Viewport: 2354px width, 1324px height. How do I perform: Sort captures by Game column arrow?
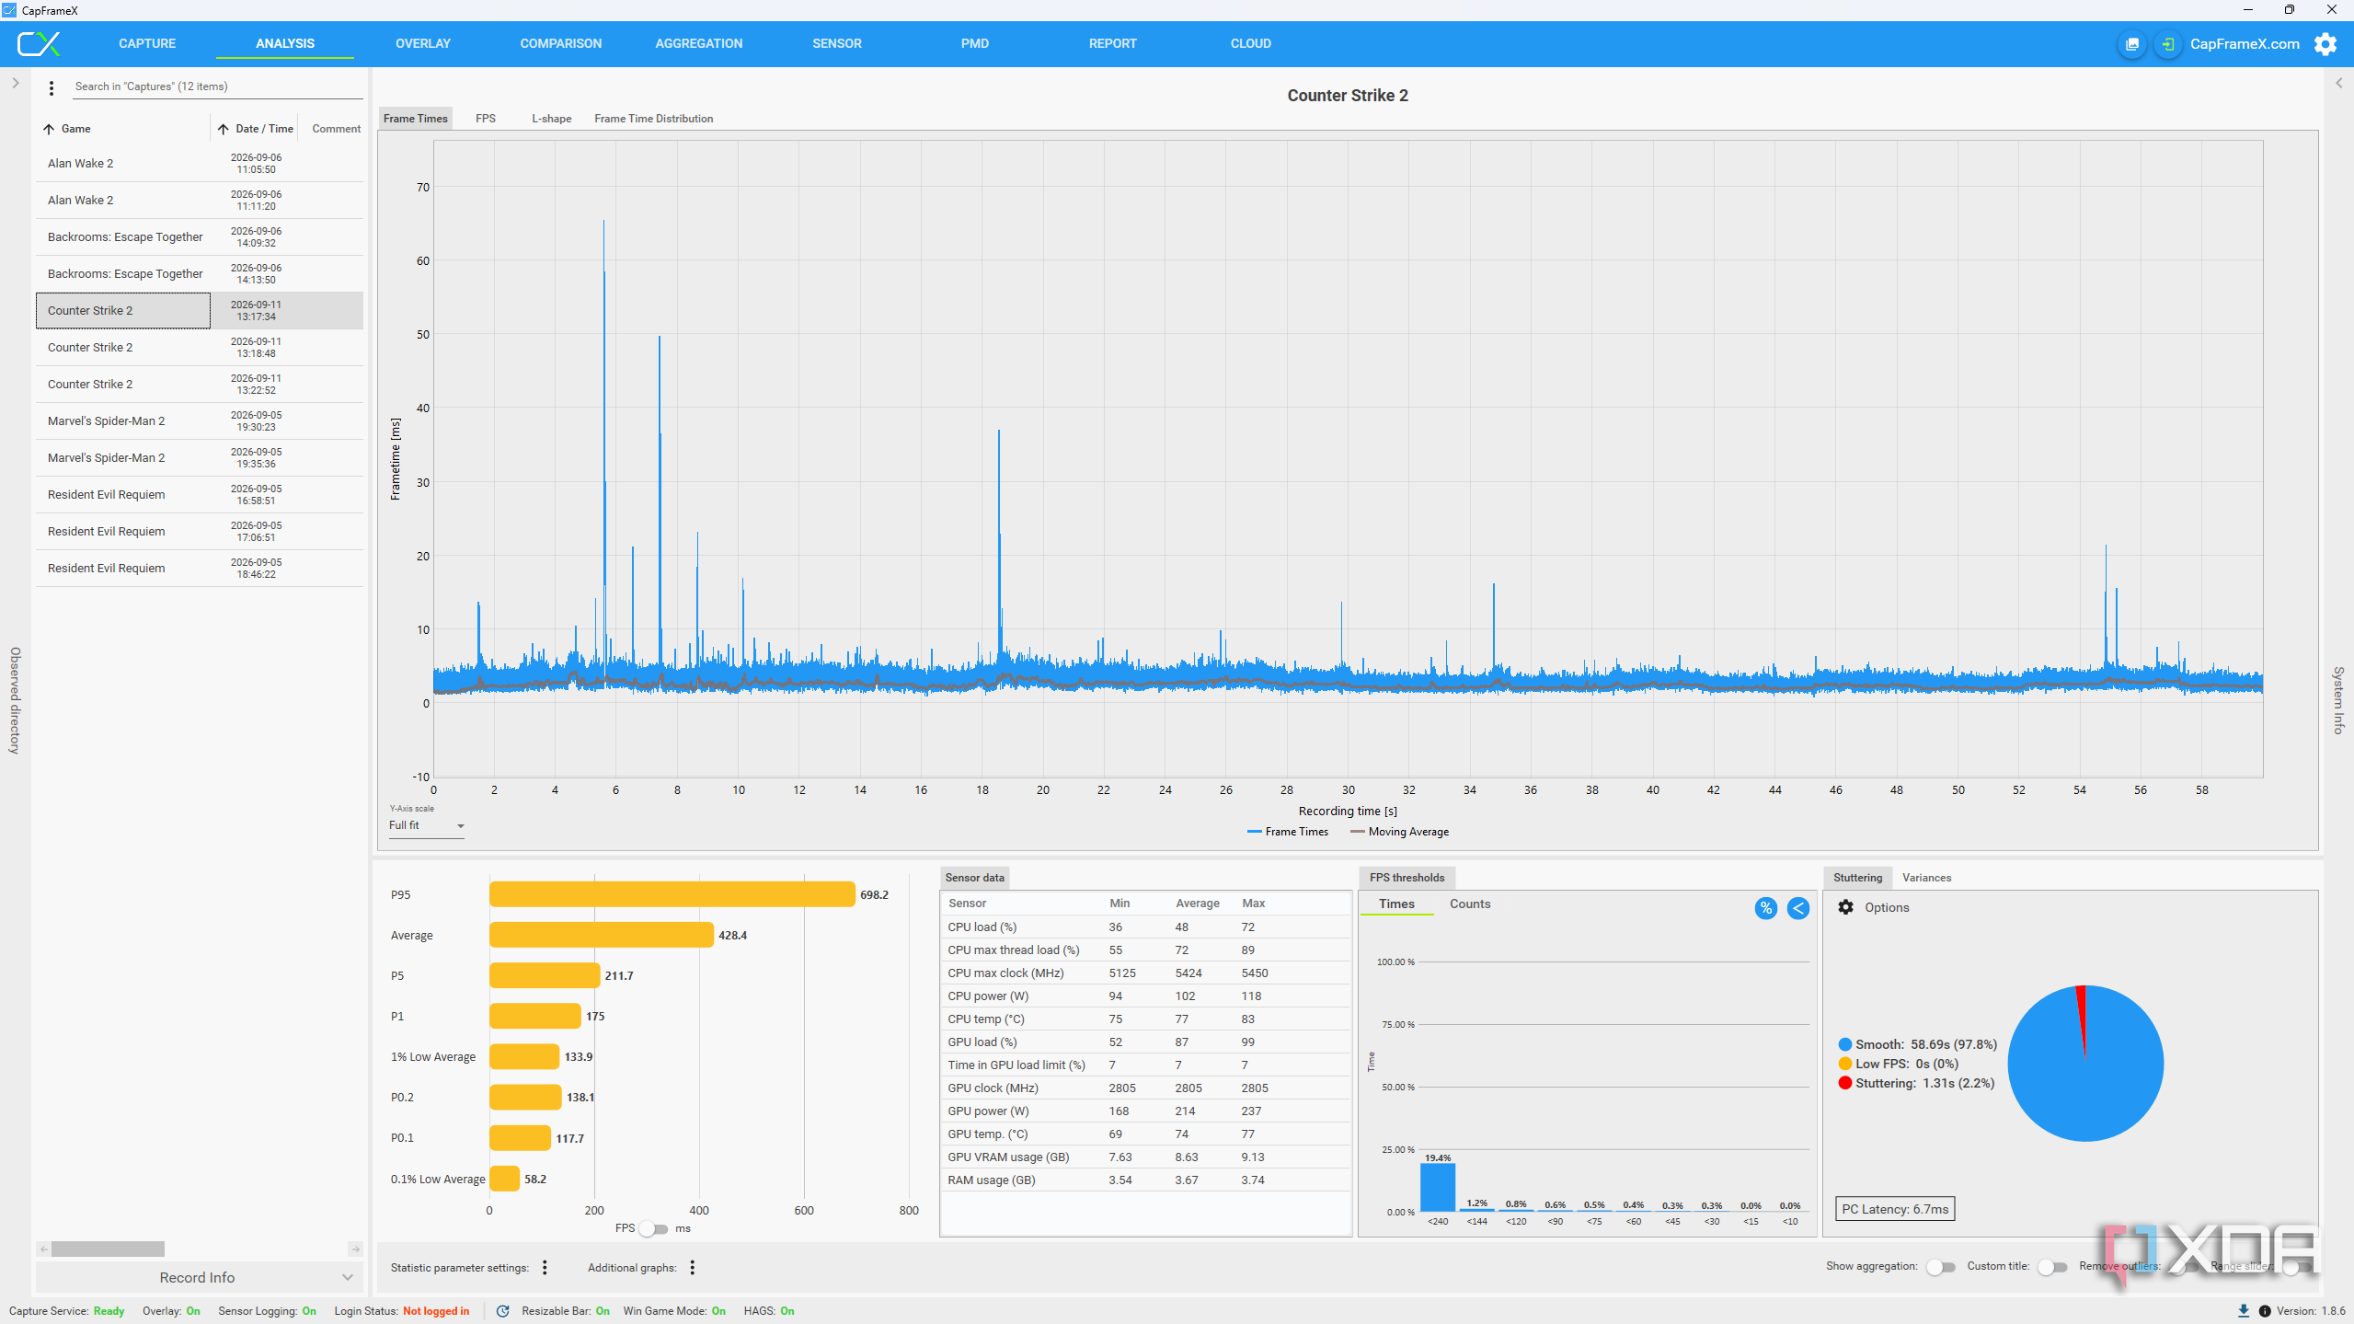coord(49,129)
